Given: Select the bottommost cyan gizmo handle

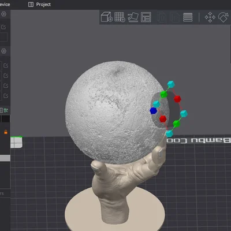Looking at the screenshot, I should pyautogui.click(x=169, y=133).
